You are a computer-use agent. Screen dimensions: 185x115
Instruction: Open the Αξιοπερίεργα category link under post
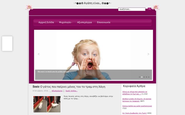pos(57,91)
